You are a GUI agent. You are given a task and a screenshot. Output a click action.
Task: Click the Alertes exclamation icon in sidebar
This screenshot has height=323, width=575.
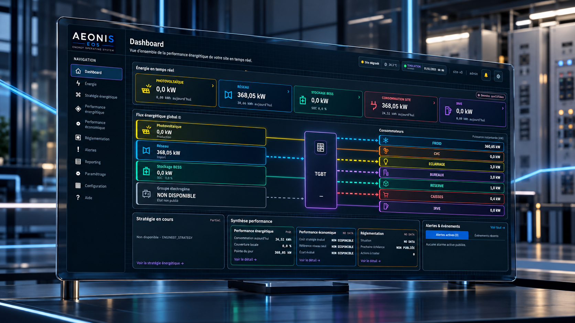pyautogui.click(x=78, y=149)
